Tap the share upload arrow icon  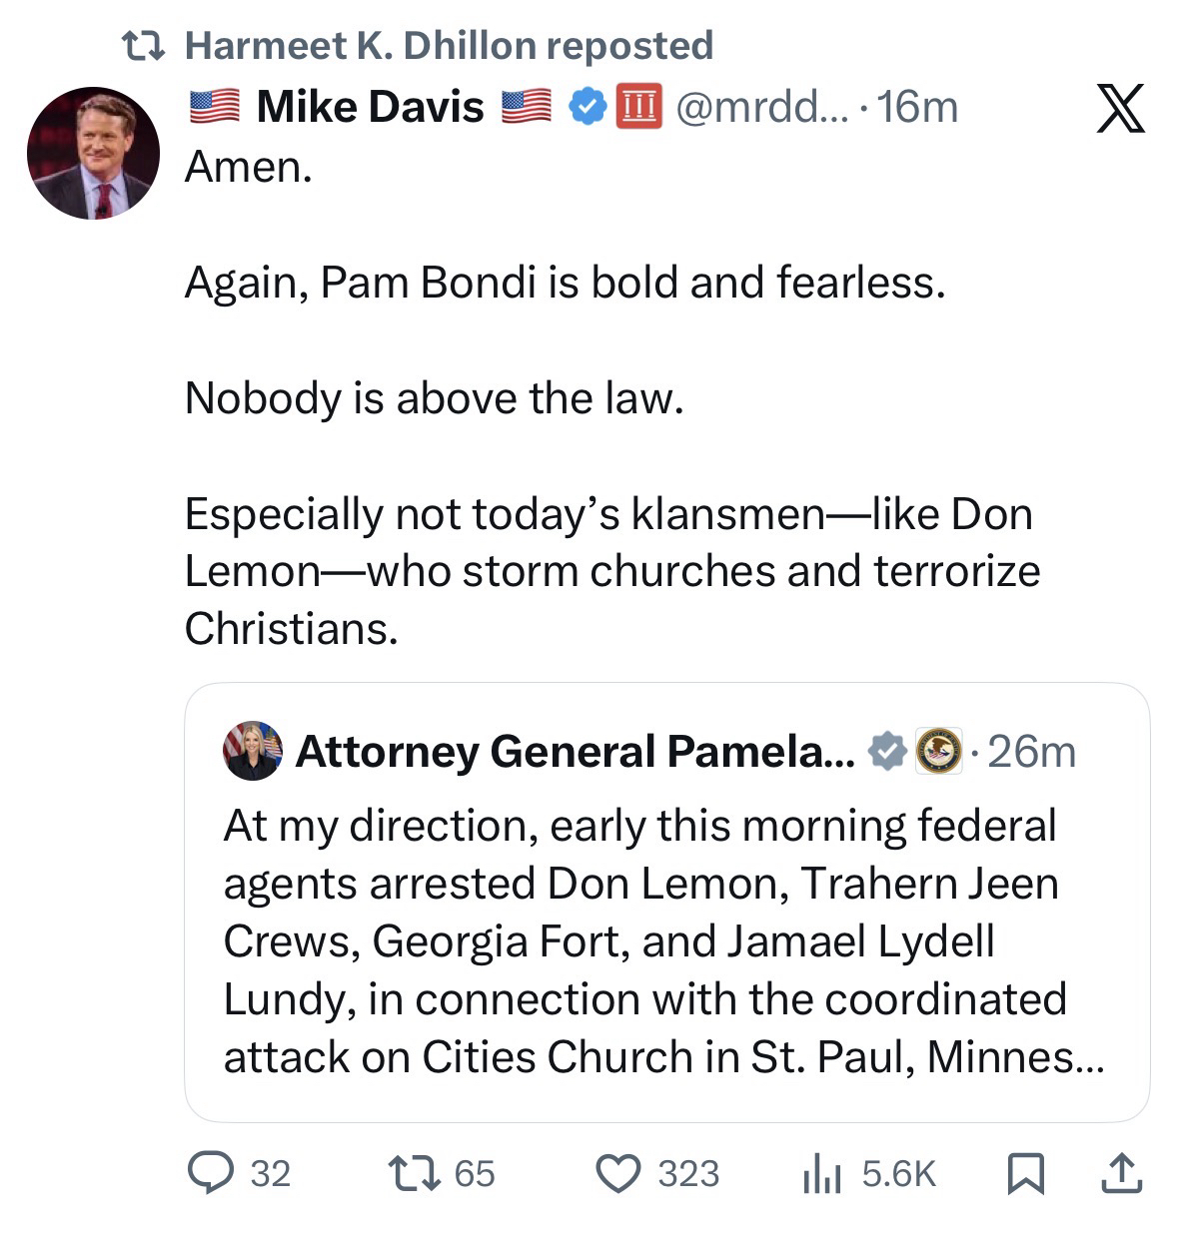point(1120,1173)
